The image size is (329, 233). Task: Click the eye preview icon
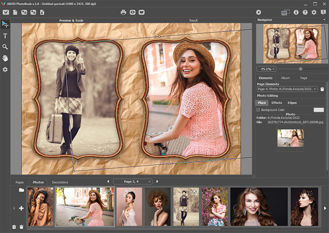(133, 12)
